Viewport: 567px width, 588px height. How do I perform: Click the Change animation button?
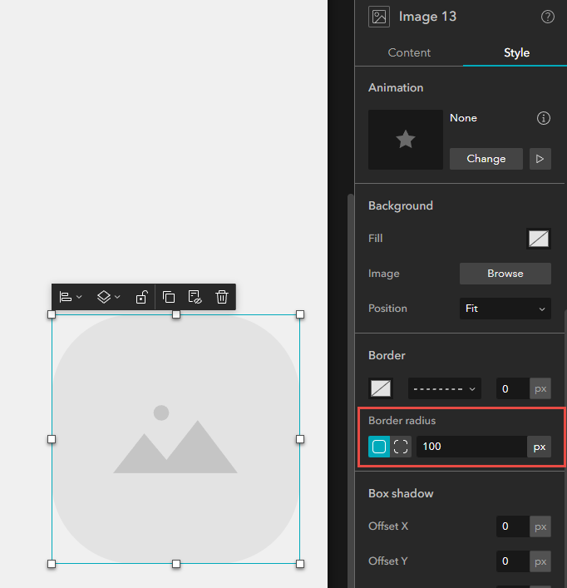[x=486, y=159]
